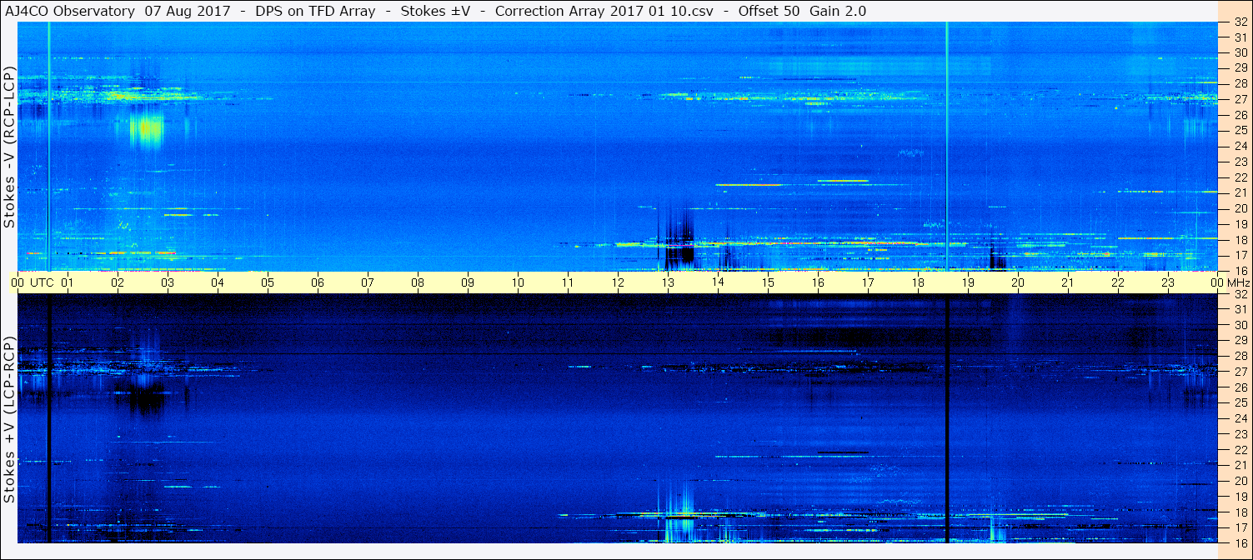Screen dimensions: 1253x560
Task: Select the 23 hour mark on UTC time axis
Action: click(1168, 282)
